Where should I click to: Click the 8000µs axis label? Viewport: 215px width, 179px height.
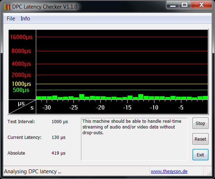coord(21,51)
